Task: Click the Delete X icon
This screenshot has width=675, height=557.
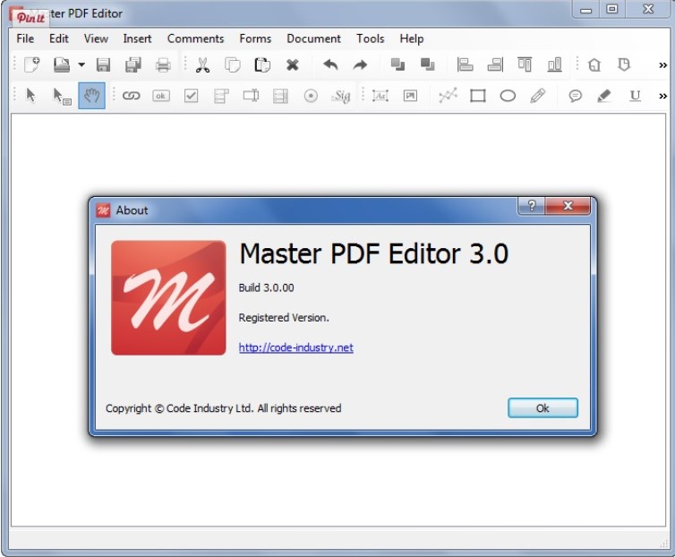Action: [x=293, y=65]
